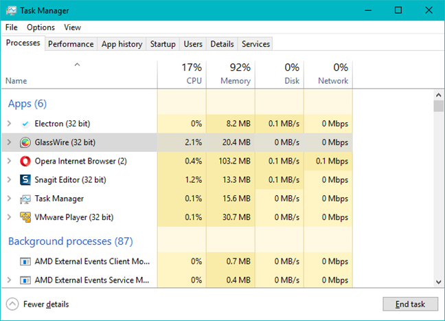Screen dimensions: 445x321
Task: Click the 0.7 MB memory value
Action: (x=238, y=261)
